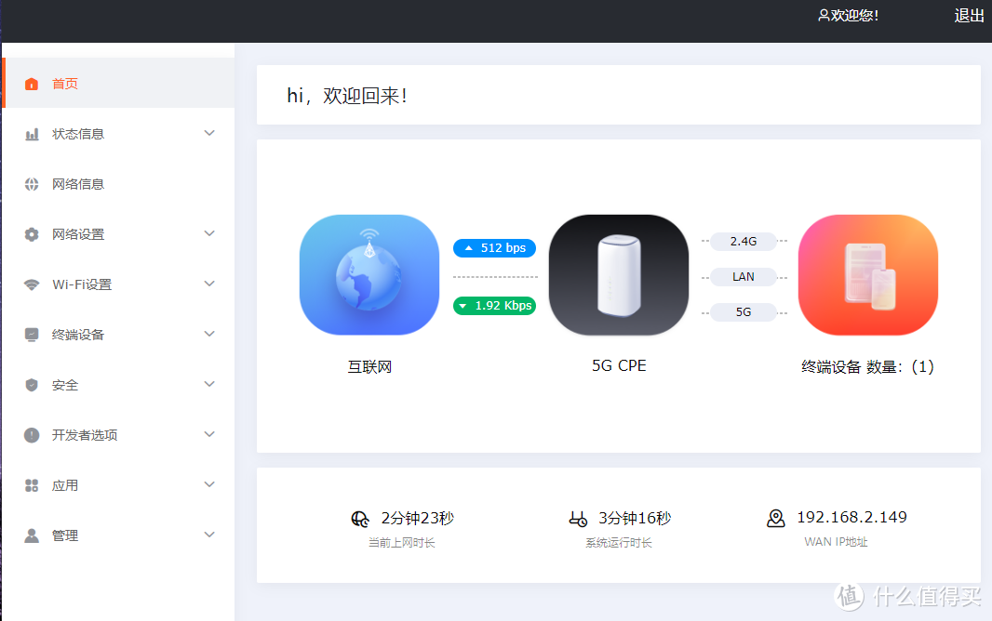Open 网络设置 via its gear icon
This screenshot has width=992, height=621.
32,233
